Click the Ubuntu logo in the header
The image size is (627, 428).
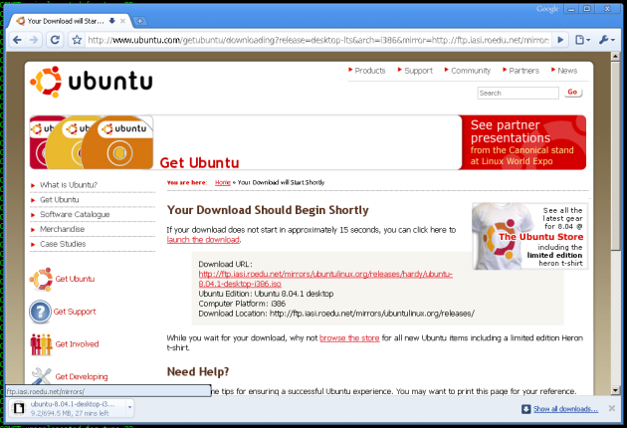click(x=92, y=82)
